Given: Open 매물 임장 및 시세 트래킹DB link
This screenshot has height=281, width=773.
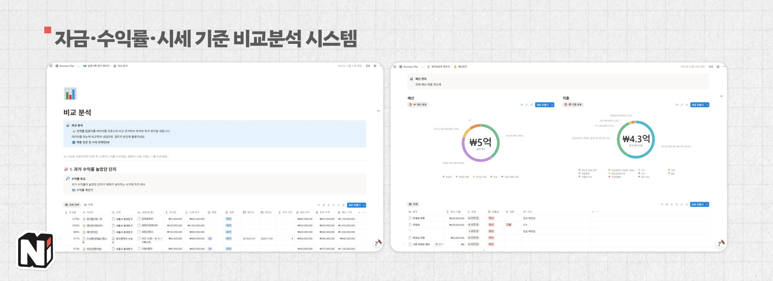Looking at the screenshot, I should pos(91,142).
